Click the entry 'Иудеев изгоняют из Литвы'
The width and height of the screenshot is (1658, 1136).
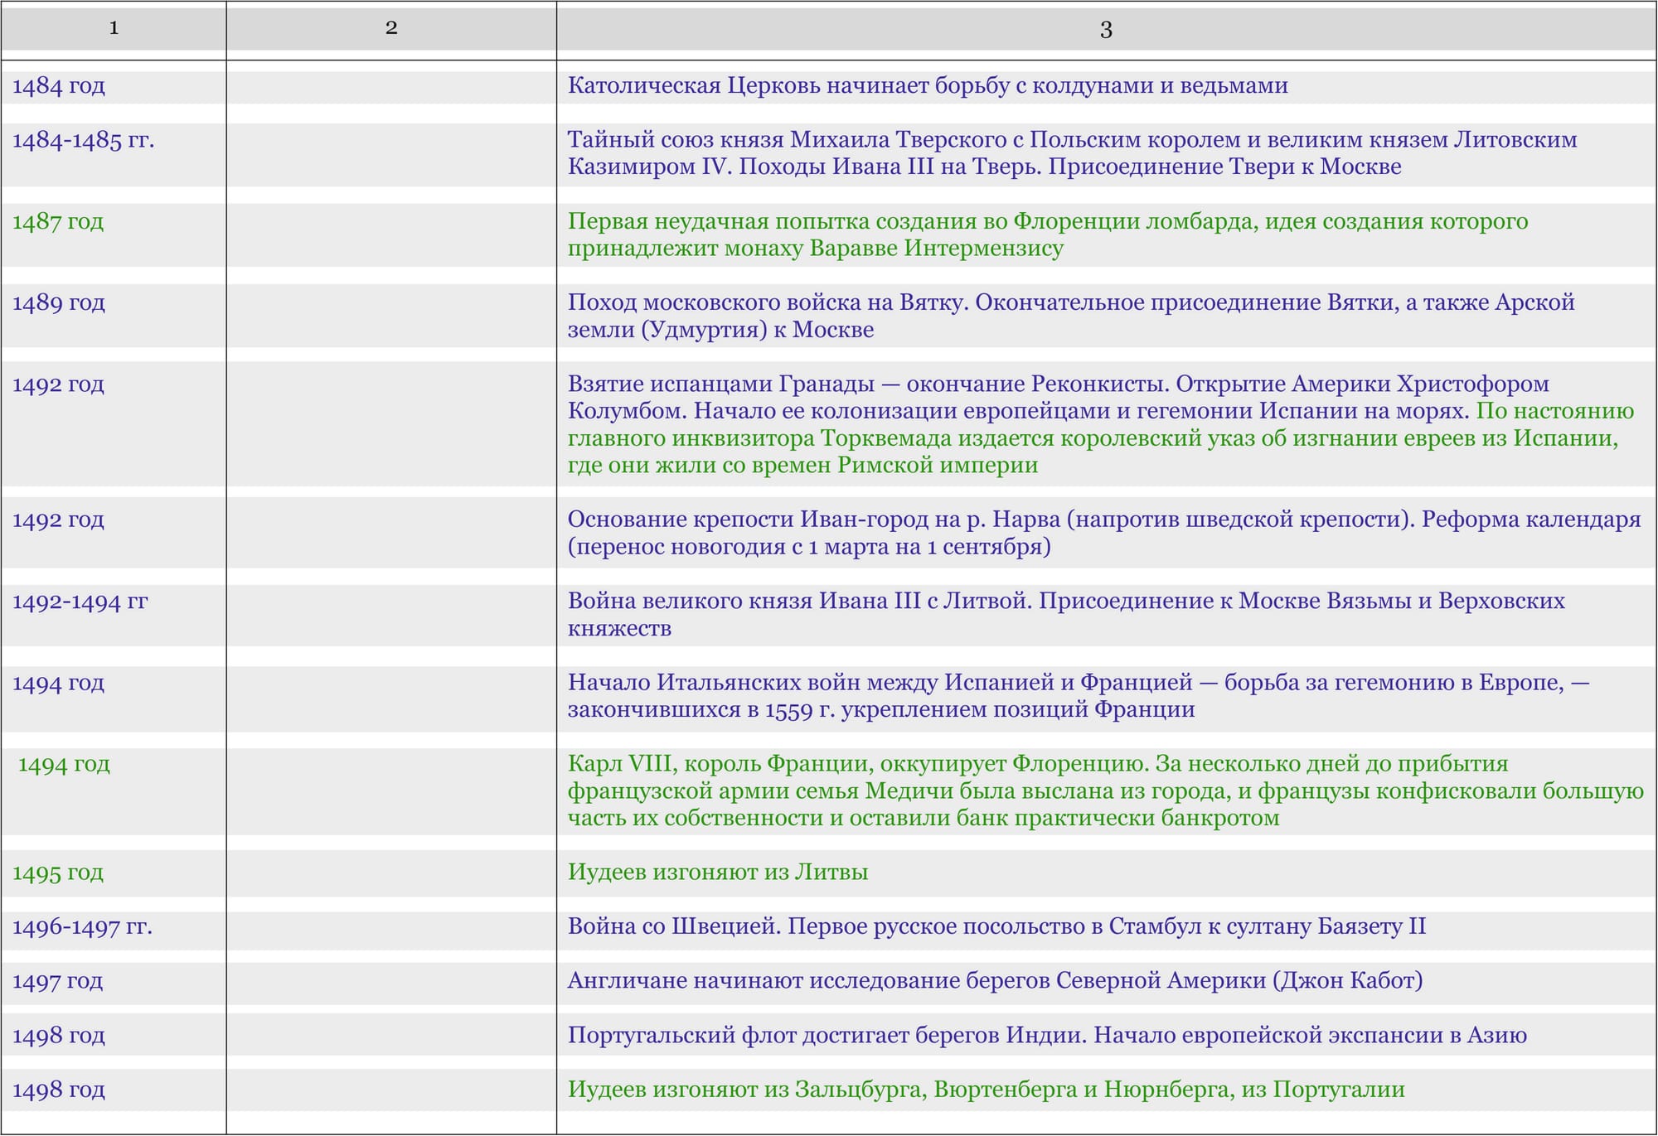(x=718, y=873)
